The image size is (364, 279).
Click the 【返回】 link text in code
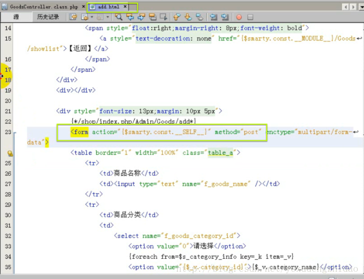click(80, 48)
